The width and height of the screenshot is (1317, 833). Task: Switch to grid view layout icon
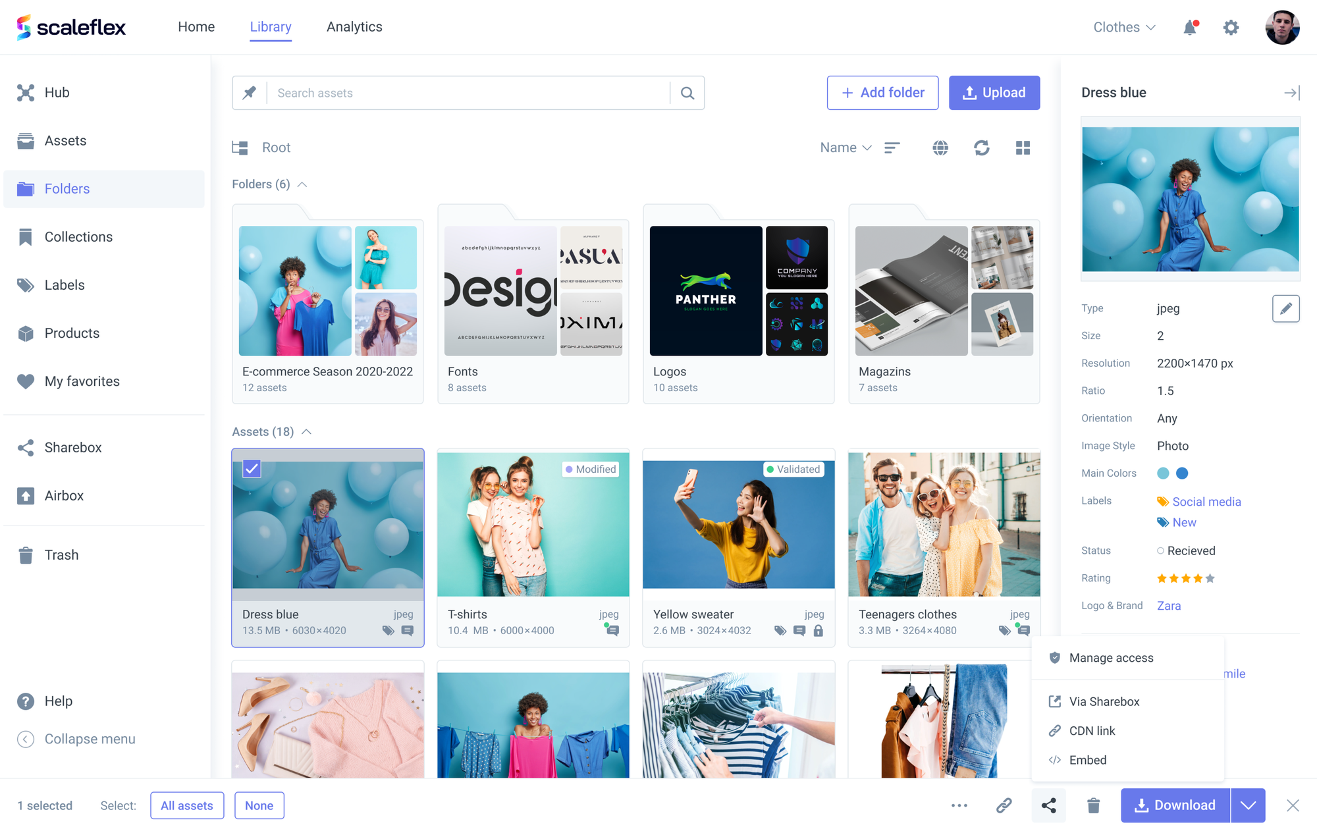pos(1023,148)
